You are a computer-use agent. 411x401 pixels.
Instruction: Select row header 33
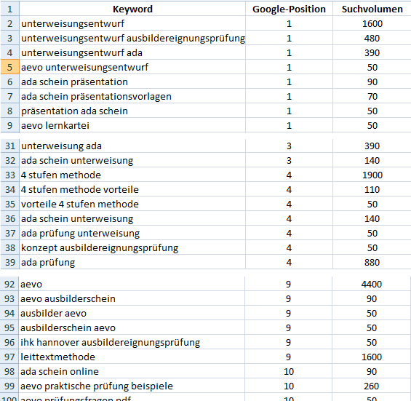pos(9,175)
